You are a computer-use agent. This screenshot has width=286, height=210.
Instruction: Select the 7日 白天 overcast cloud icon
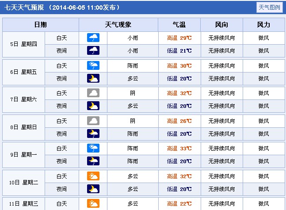point(93,93)
